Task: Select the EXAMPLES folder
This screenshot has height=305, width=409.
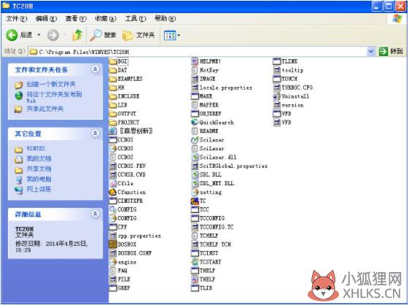Action: (126, 79)
